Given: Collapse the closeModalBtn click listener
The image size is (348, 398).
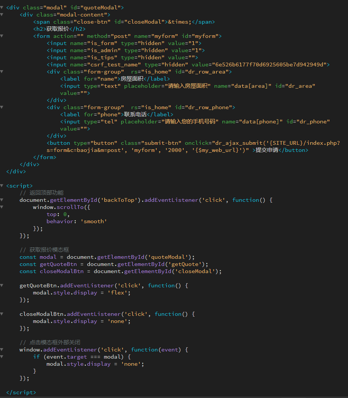Looking at the screenshot, I should 1,314.
